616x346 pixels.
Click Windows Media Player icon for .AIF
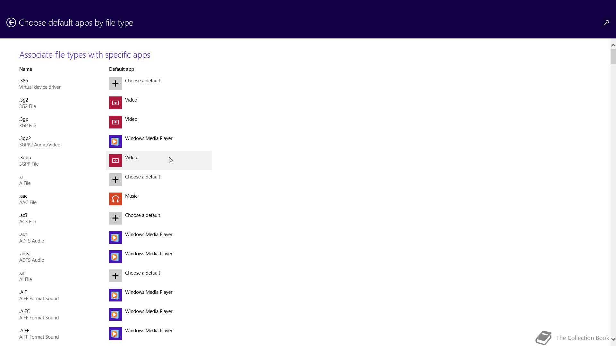(x=116, y=295)
